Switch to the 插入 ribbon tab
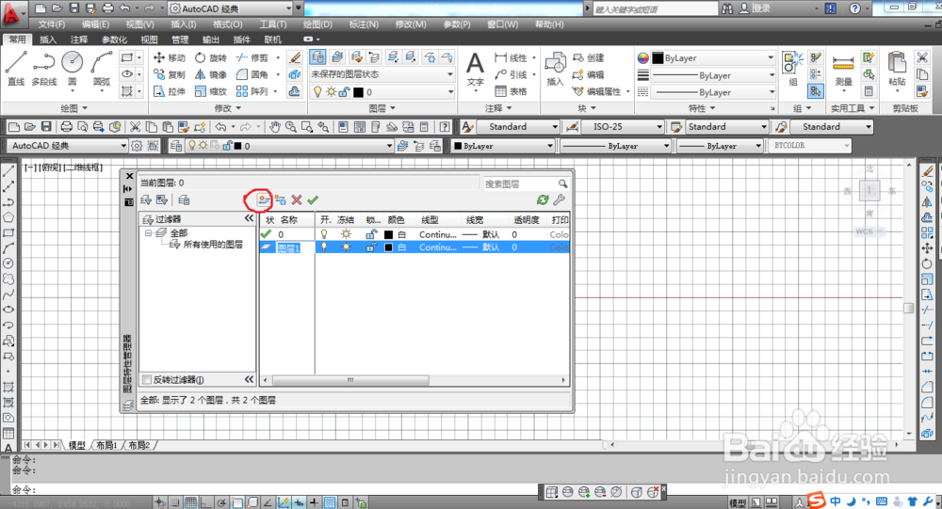Viewport: 942px width, 509px height. [x=48, y=40]
